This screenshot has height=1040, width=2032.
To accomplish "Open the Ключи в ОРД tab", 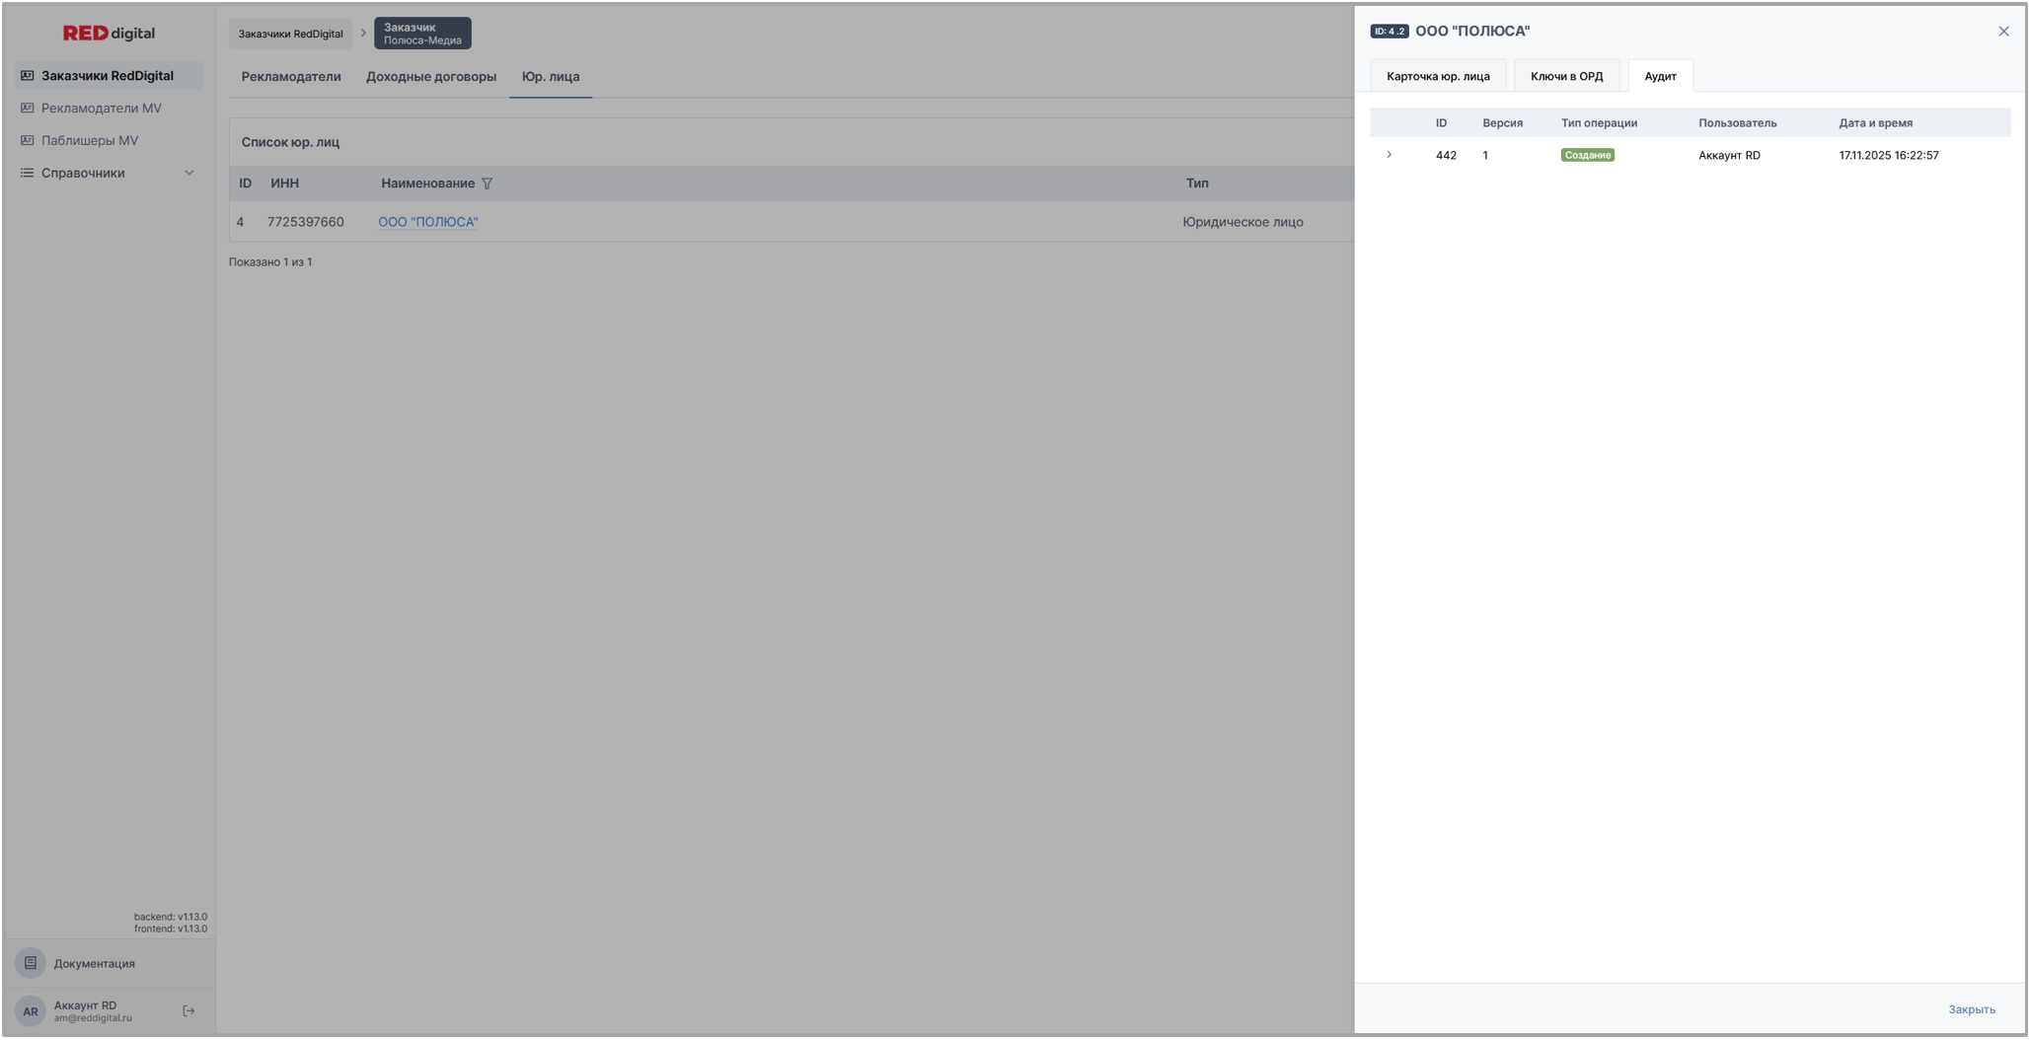I will coord(1566,76).
